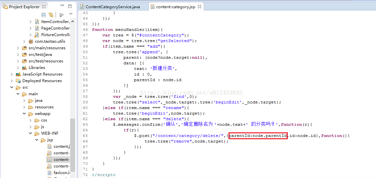The height and width of the screenshot is (178, 376).
Task: Click the src folder icon
Action: 18,87
